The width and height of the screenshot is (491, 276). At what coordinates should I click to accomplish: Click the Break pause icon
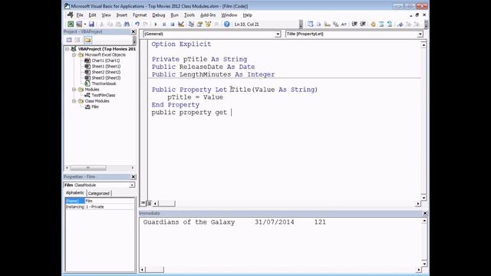[x=164, y=24]
